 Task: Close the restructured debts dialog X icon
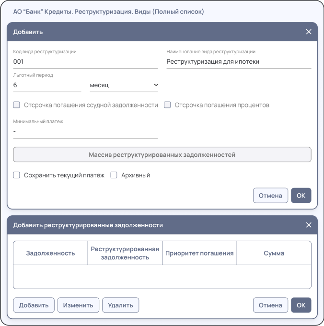tap(309, 225)
